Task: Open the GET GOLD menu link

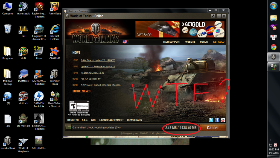Action: 218,42
